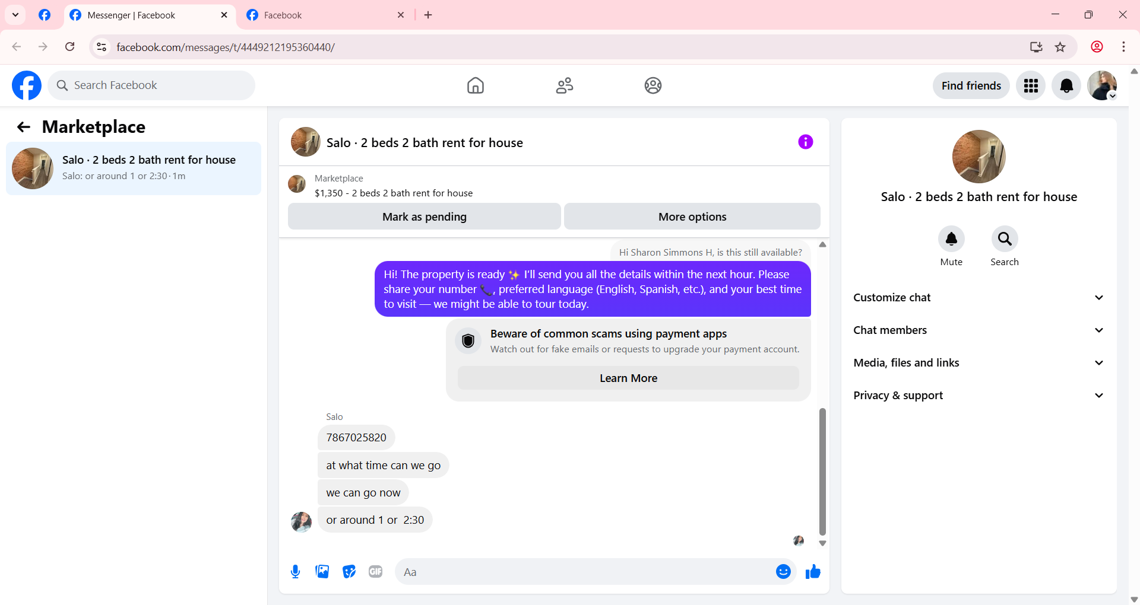Send a thumbs-up like
The width and height of the screenshot is (1140, 605).
[x=813, y=572]
